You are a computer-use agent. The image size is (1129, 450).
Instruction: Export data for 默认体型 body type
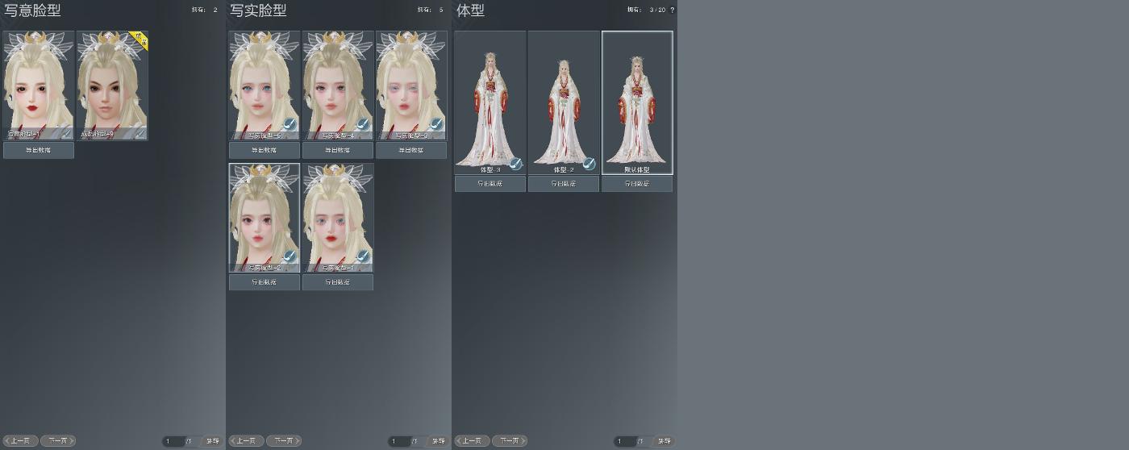coord(637,184)
